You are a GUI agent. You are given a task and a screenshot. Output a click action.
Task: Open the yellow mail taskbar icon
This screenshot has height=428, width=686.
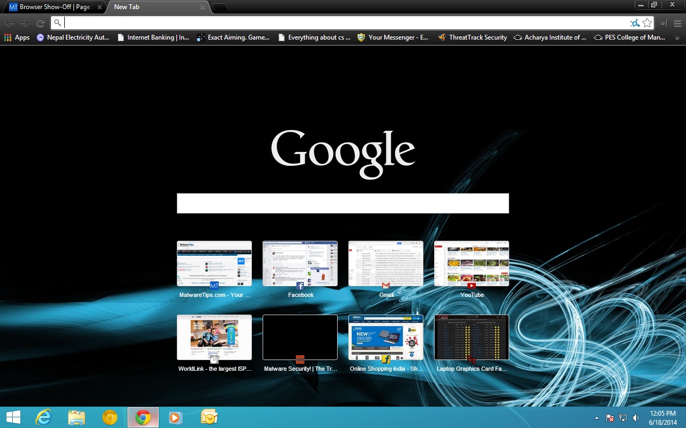pyautogui.click(x=208, y=417)
